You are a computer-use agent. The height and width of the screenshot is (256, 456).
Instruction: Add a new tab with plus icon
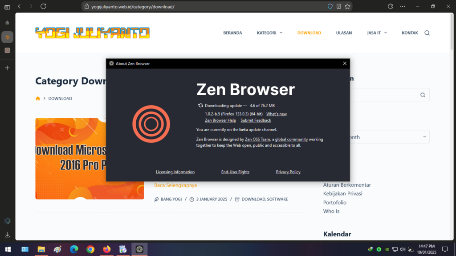pos(7,68)
